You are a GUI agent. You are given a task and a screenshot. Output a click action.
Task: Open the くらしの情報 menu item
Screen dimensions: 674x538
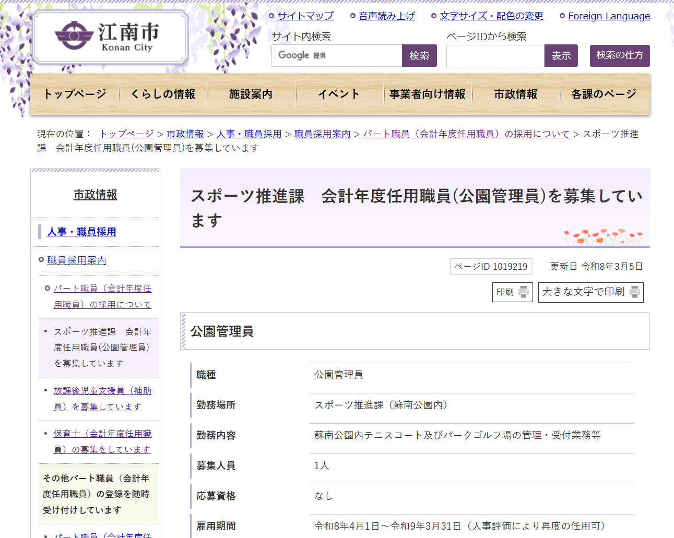(x=163, y=94)
